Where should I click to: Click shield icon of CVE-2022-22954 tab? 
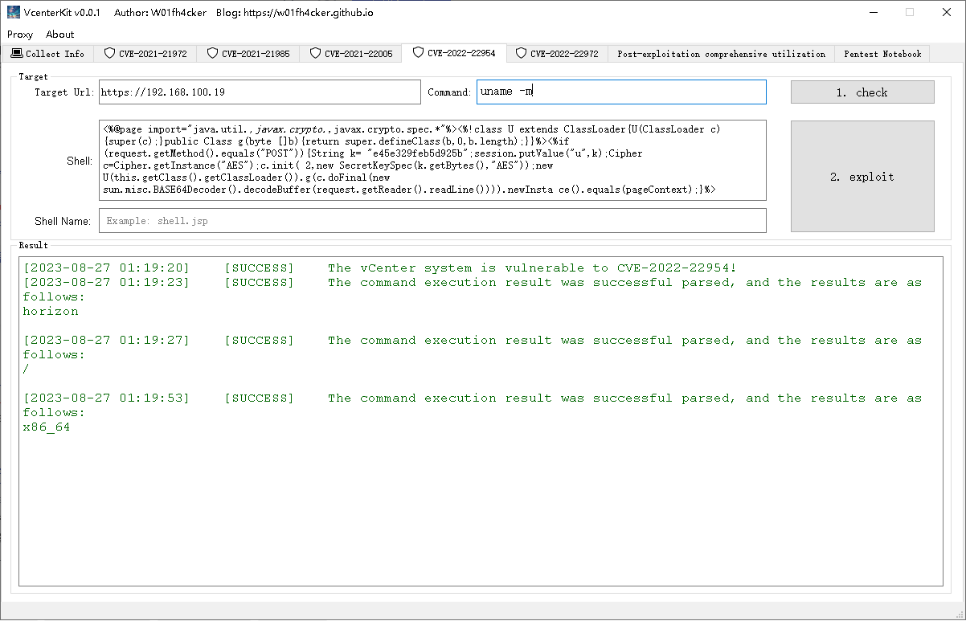coord(418,53)
